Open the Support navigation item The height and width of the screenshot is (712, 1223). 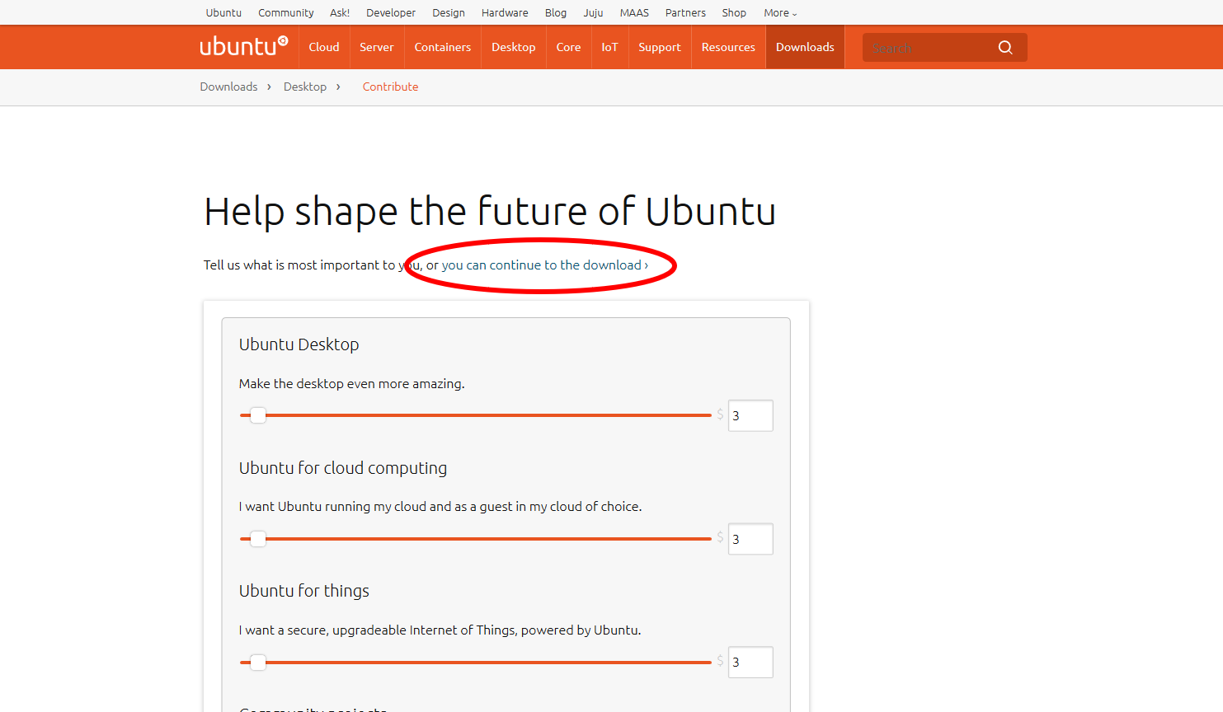point(660,47)
